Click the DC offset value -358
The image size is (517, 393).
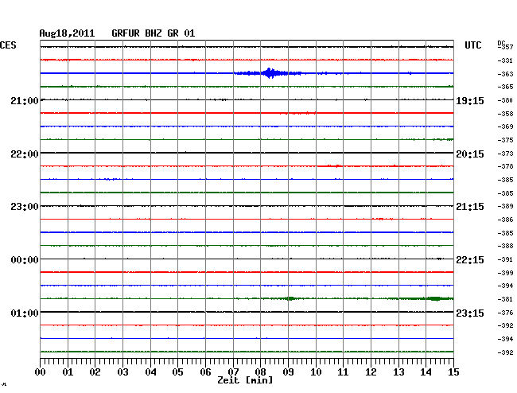point(505,114)
